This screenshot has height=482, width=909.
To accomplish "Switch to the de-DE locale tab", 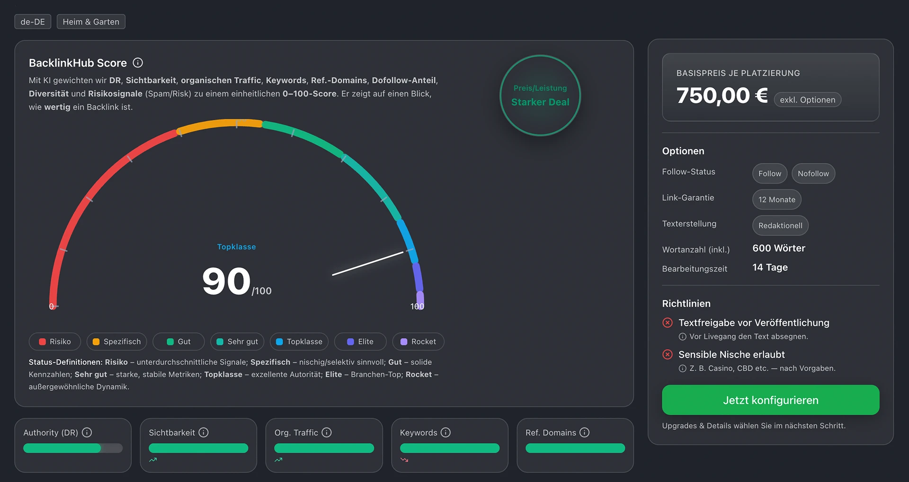I will (x=32, y=21).
